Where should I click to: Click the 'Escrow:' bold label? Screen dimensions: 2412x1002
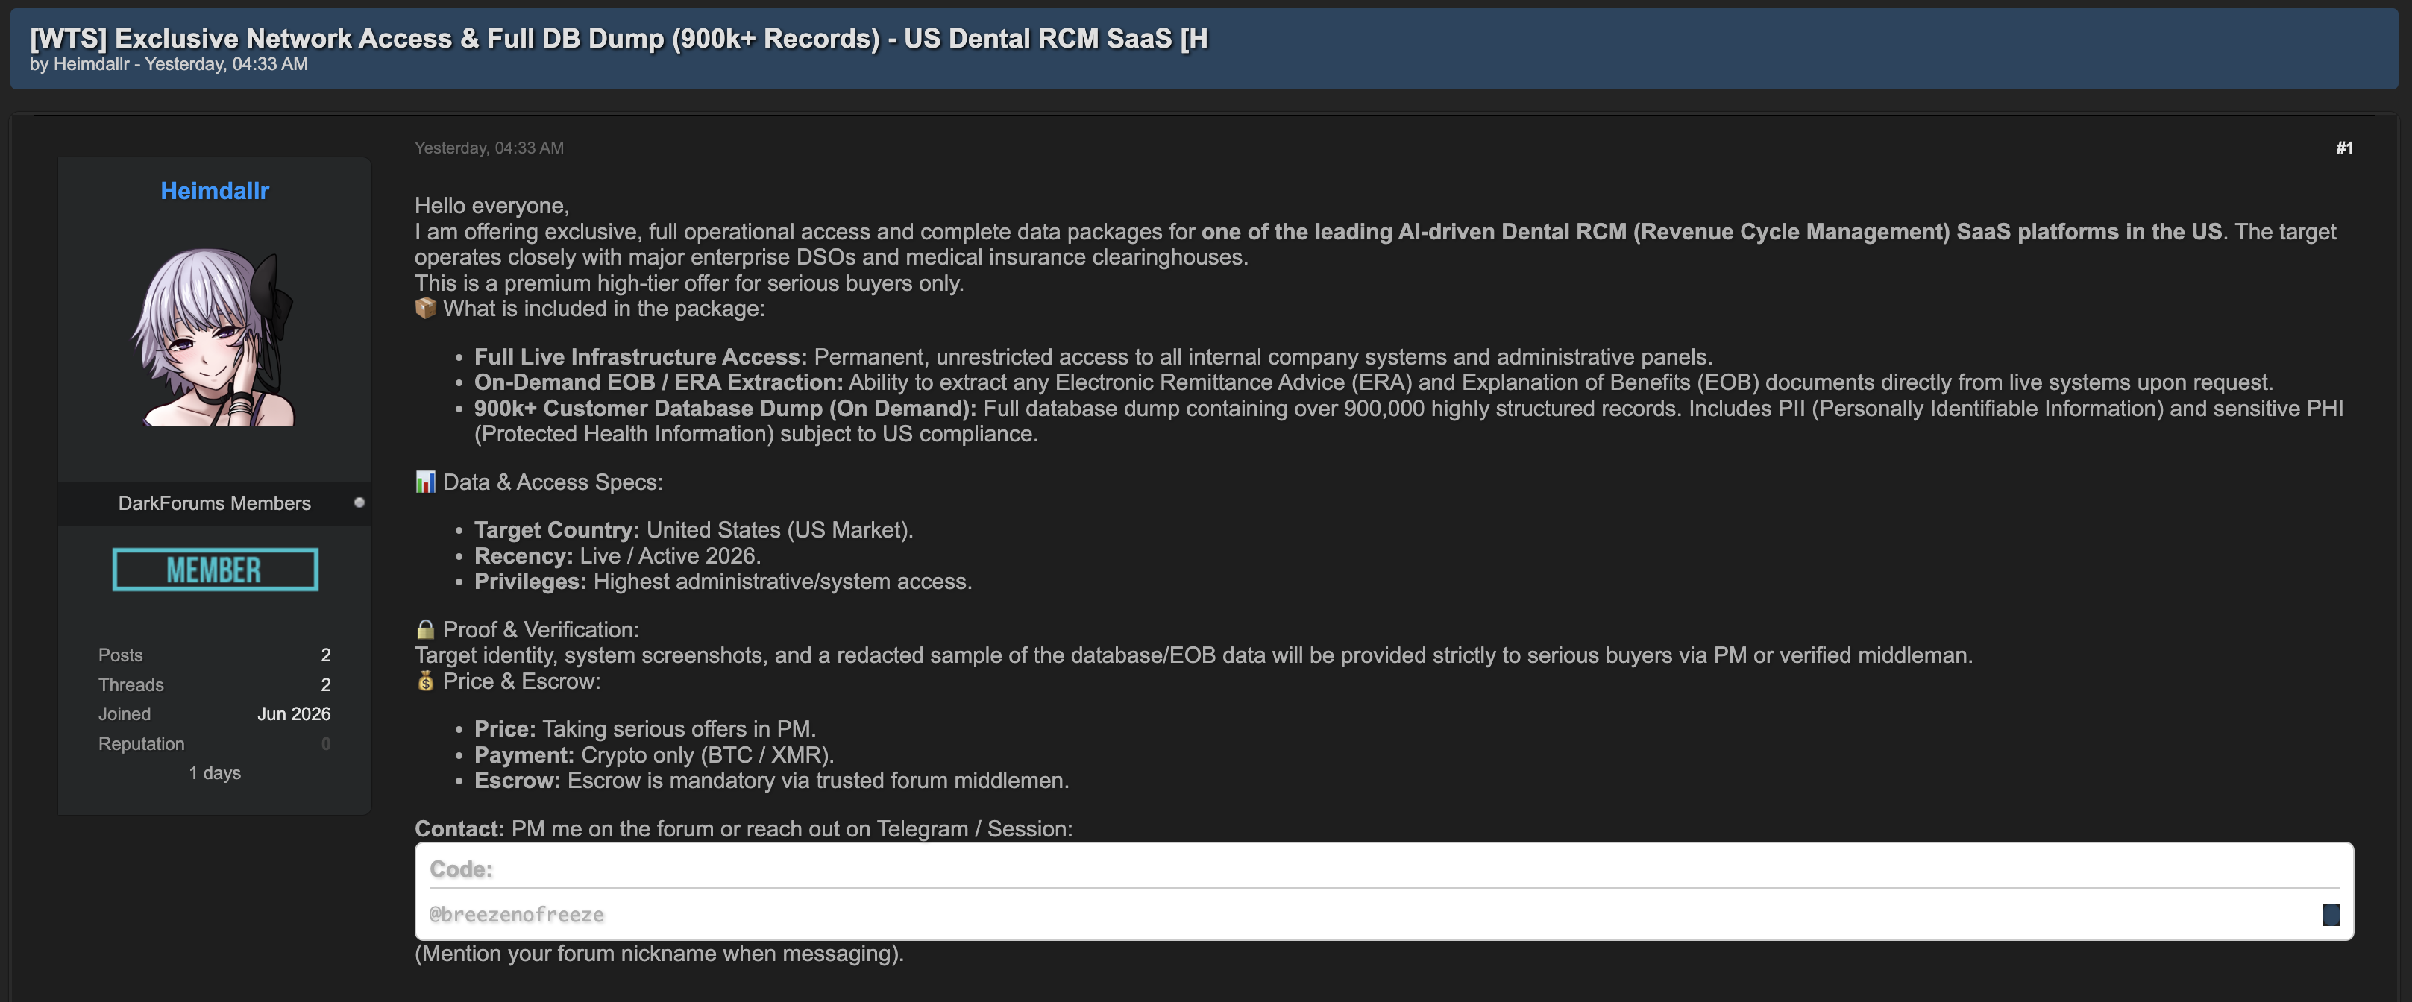(518, 781)
